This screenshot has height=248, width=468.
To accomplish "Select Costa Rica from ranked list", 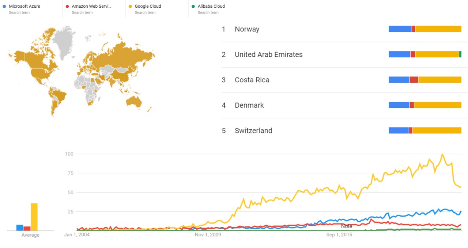I will tap(252, 80).
